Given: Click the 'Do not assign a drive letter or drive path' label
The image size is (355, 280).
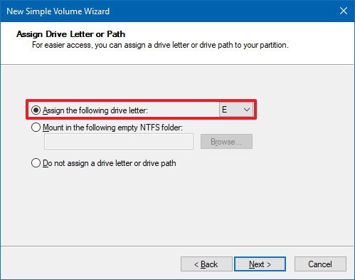Looking at the screenshot, I should pos(110,163).
